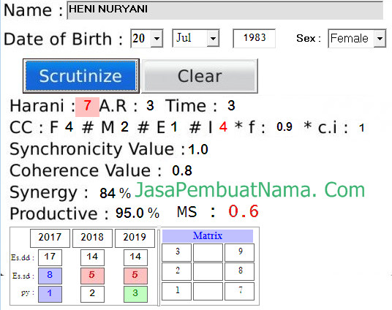The image size is (392, 310).
Task: Open the birth day dropdown showing 20
Action: click(x=157, y=39)
